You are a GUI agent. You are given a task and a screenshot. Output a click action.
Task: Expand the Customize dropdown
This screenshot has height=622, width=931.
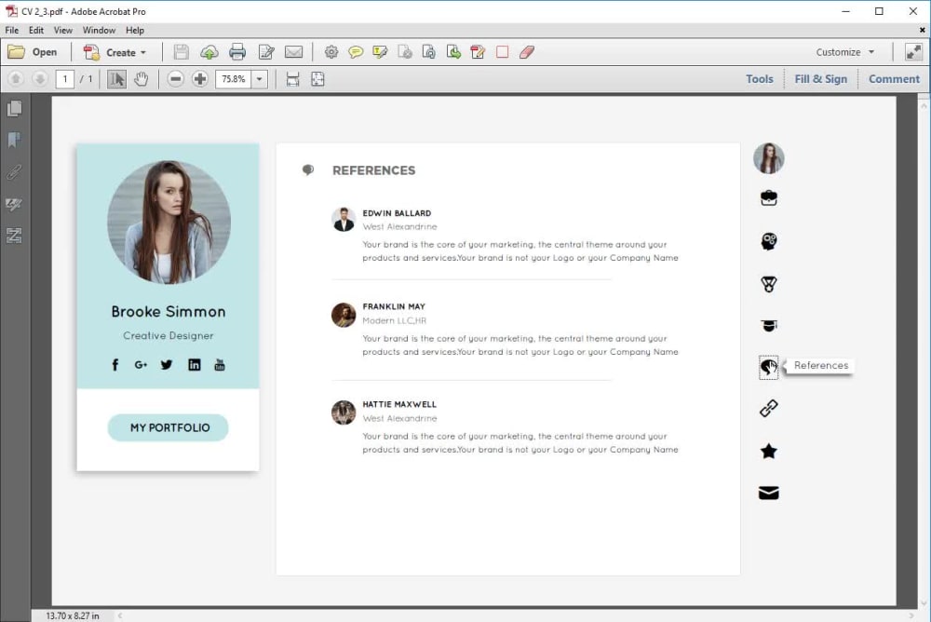843,52
